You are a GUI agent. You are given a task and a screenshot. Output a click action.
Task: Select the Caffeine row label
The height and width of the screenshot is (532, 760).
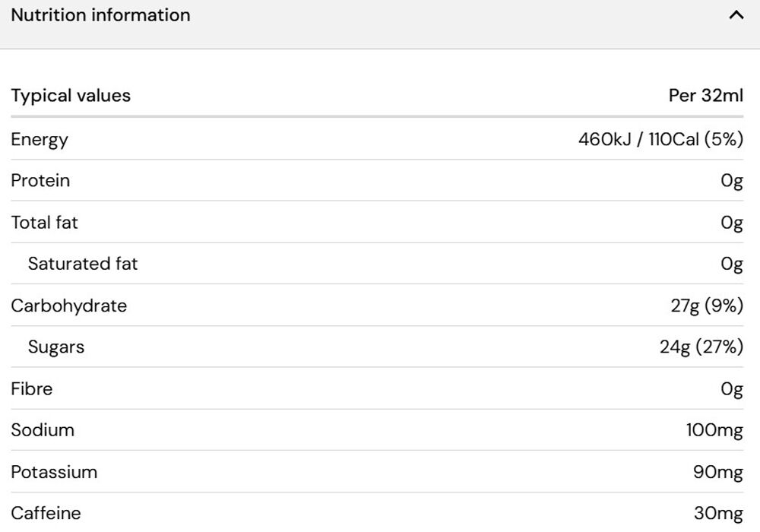(x=46, y=513)
